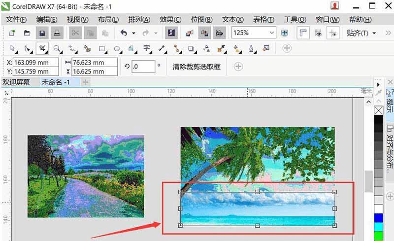Select the Zoom magnifier tool
Viewport: 394px width, 241px height.
(x=57, y=48)
